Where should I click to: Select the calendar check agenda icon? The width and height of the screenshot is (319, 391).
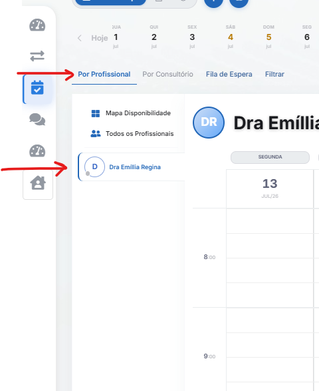(37, 87)
